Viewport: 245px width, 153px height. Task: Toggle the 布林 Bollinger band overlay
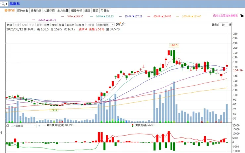(47, 25)
